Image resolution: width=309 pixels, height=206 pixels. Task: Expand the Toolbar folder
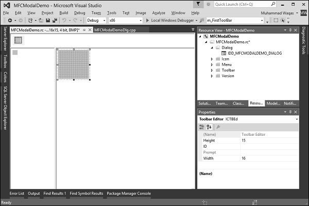click(212, 70)
